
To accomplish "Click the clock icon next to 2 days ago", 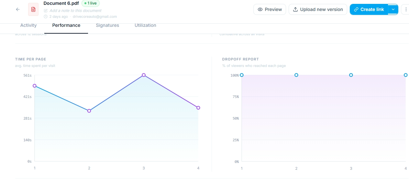I will coord(46,16).
